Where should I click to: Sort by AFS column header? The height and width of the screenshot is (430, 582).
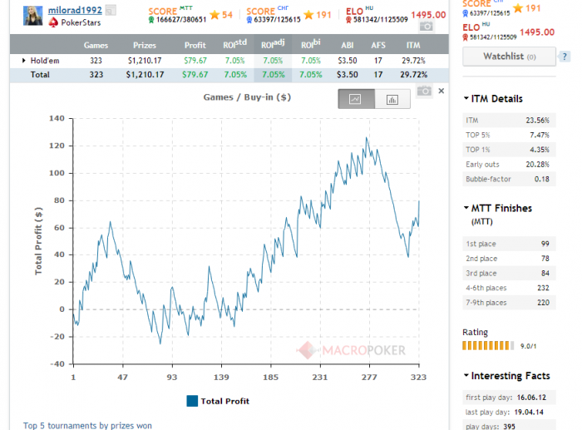pos(378,45)
